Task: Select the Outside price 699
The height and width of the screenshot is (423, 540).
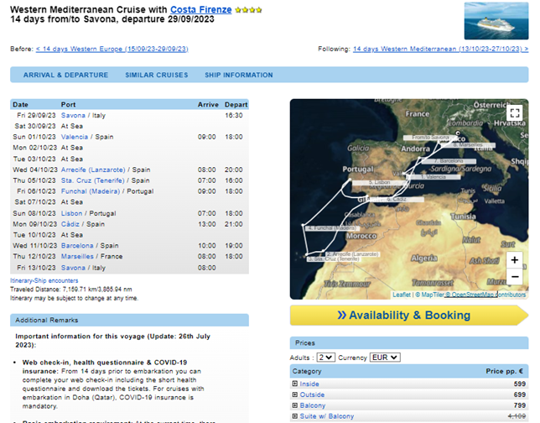Action: [x=519, y=394]
